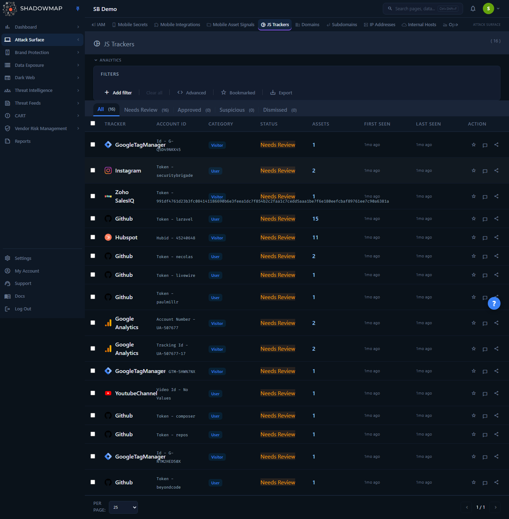
Task: Expand the Brand Protection menu
Action: point(42,52)
